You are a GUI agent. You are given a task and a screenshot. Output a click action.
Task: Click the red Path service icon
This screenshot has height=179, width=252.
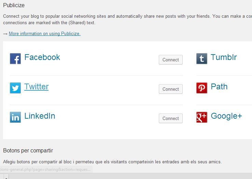click(x=202, y=88)
